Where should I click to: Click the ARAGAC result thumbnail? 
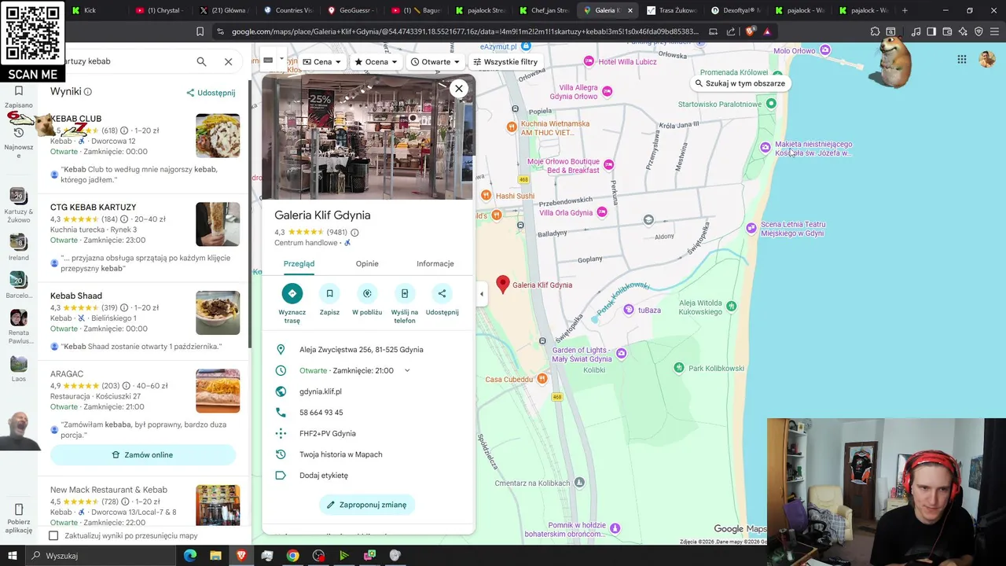218,391
